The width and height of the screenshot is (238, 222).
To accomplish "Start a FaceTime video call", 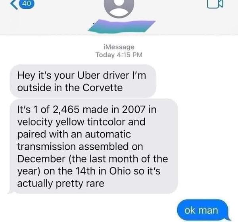I will [215, 4].
